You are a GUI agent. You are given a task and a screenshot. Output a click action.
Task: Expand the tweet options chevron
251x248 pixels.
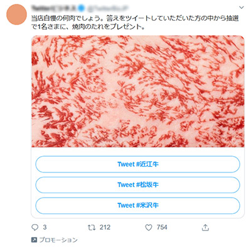[x=242, y=8]
